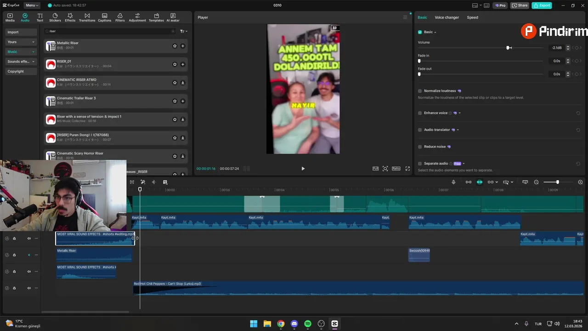Click the Import button
Screen dimensions: 588x331
(21, 32)
